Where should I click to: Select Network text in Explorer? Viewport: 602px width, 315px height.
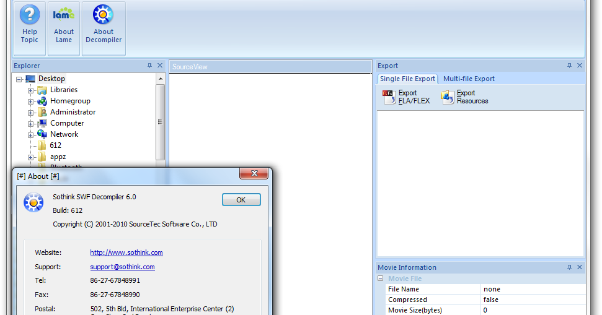tap(64, 134)
